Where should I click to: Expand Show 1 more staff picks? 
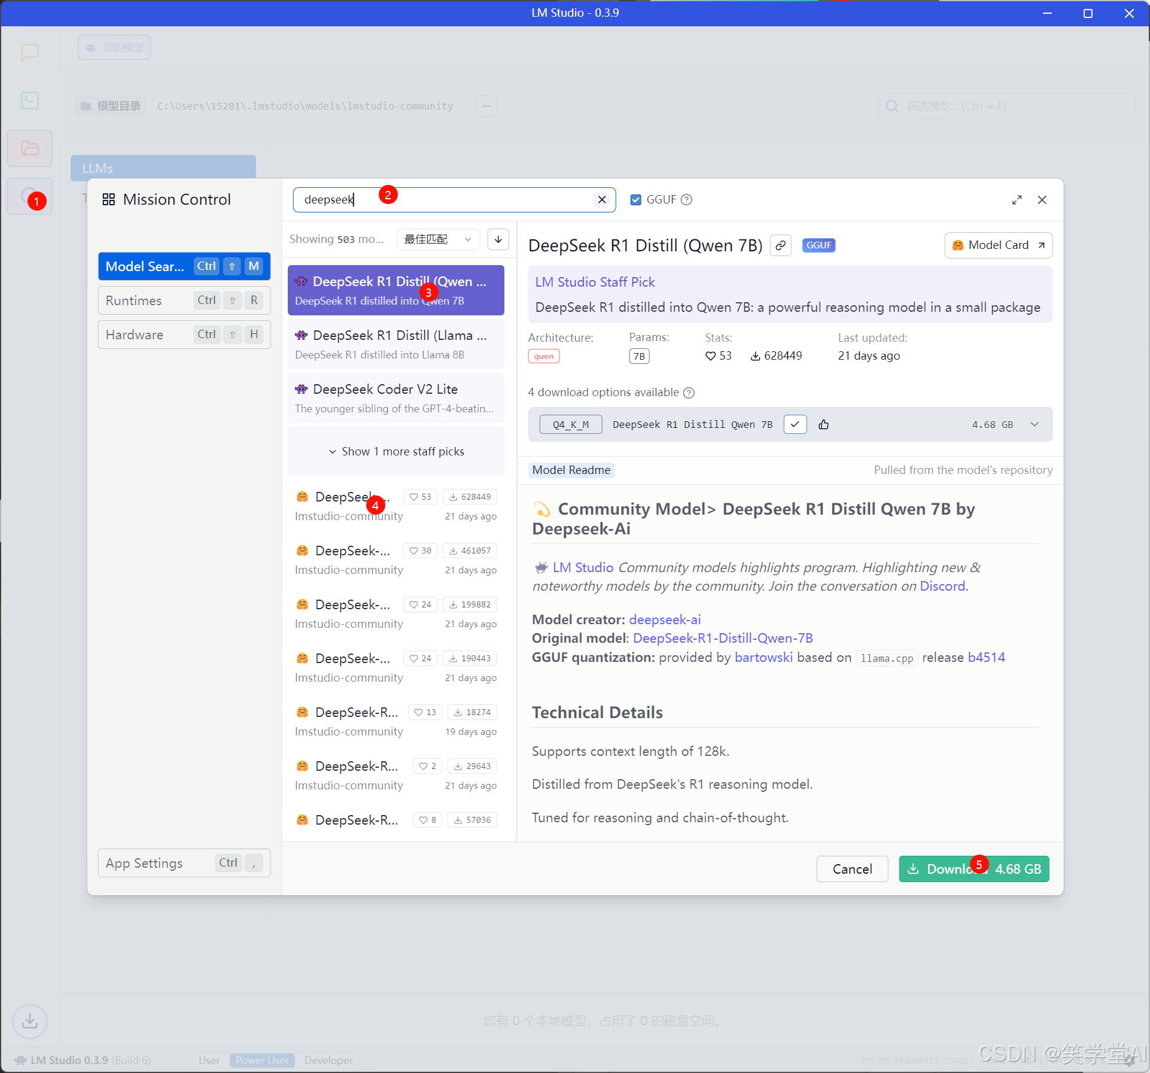[396, 452]
